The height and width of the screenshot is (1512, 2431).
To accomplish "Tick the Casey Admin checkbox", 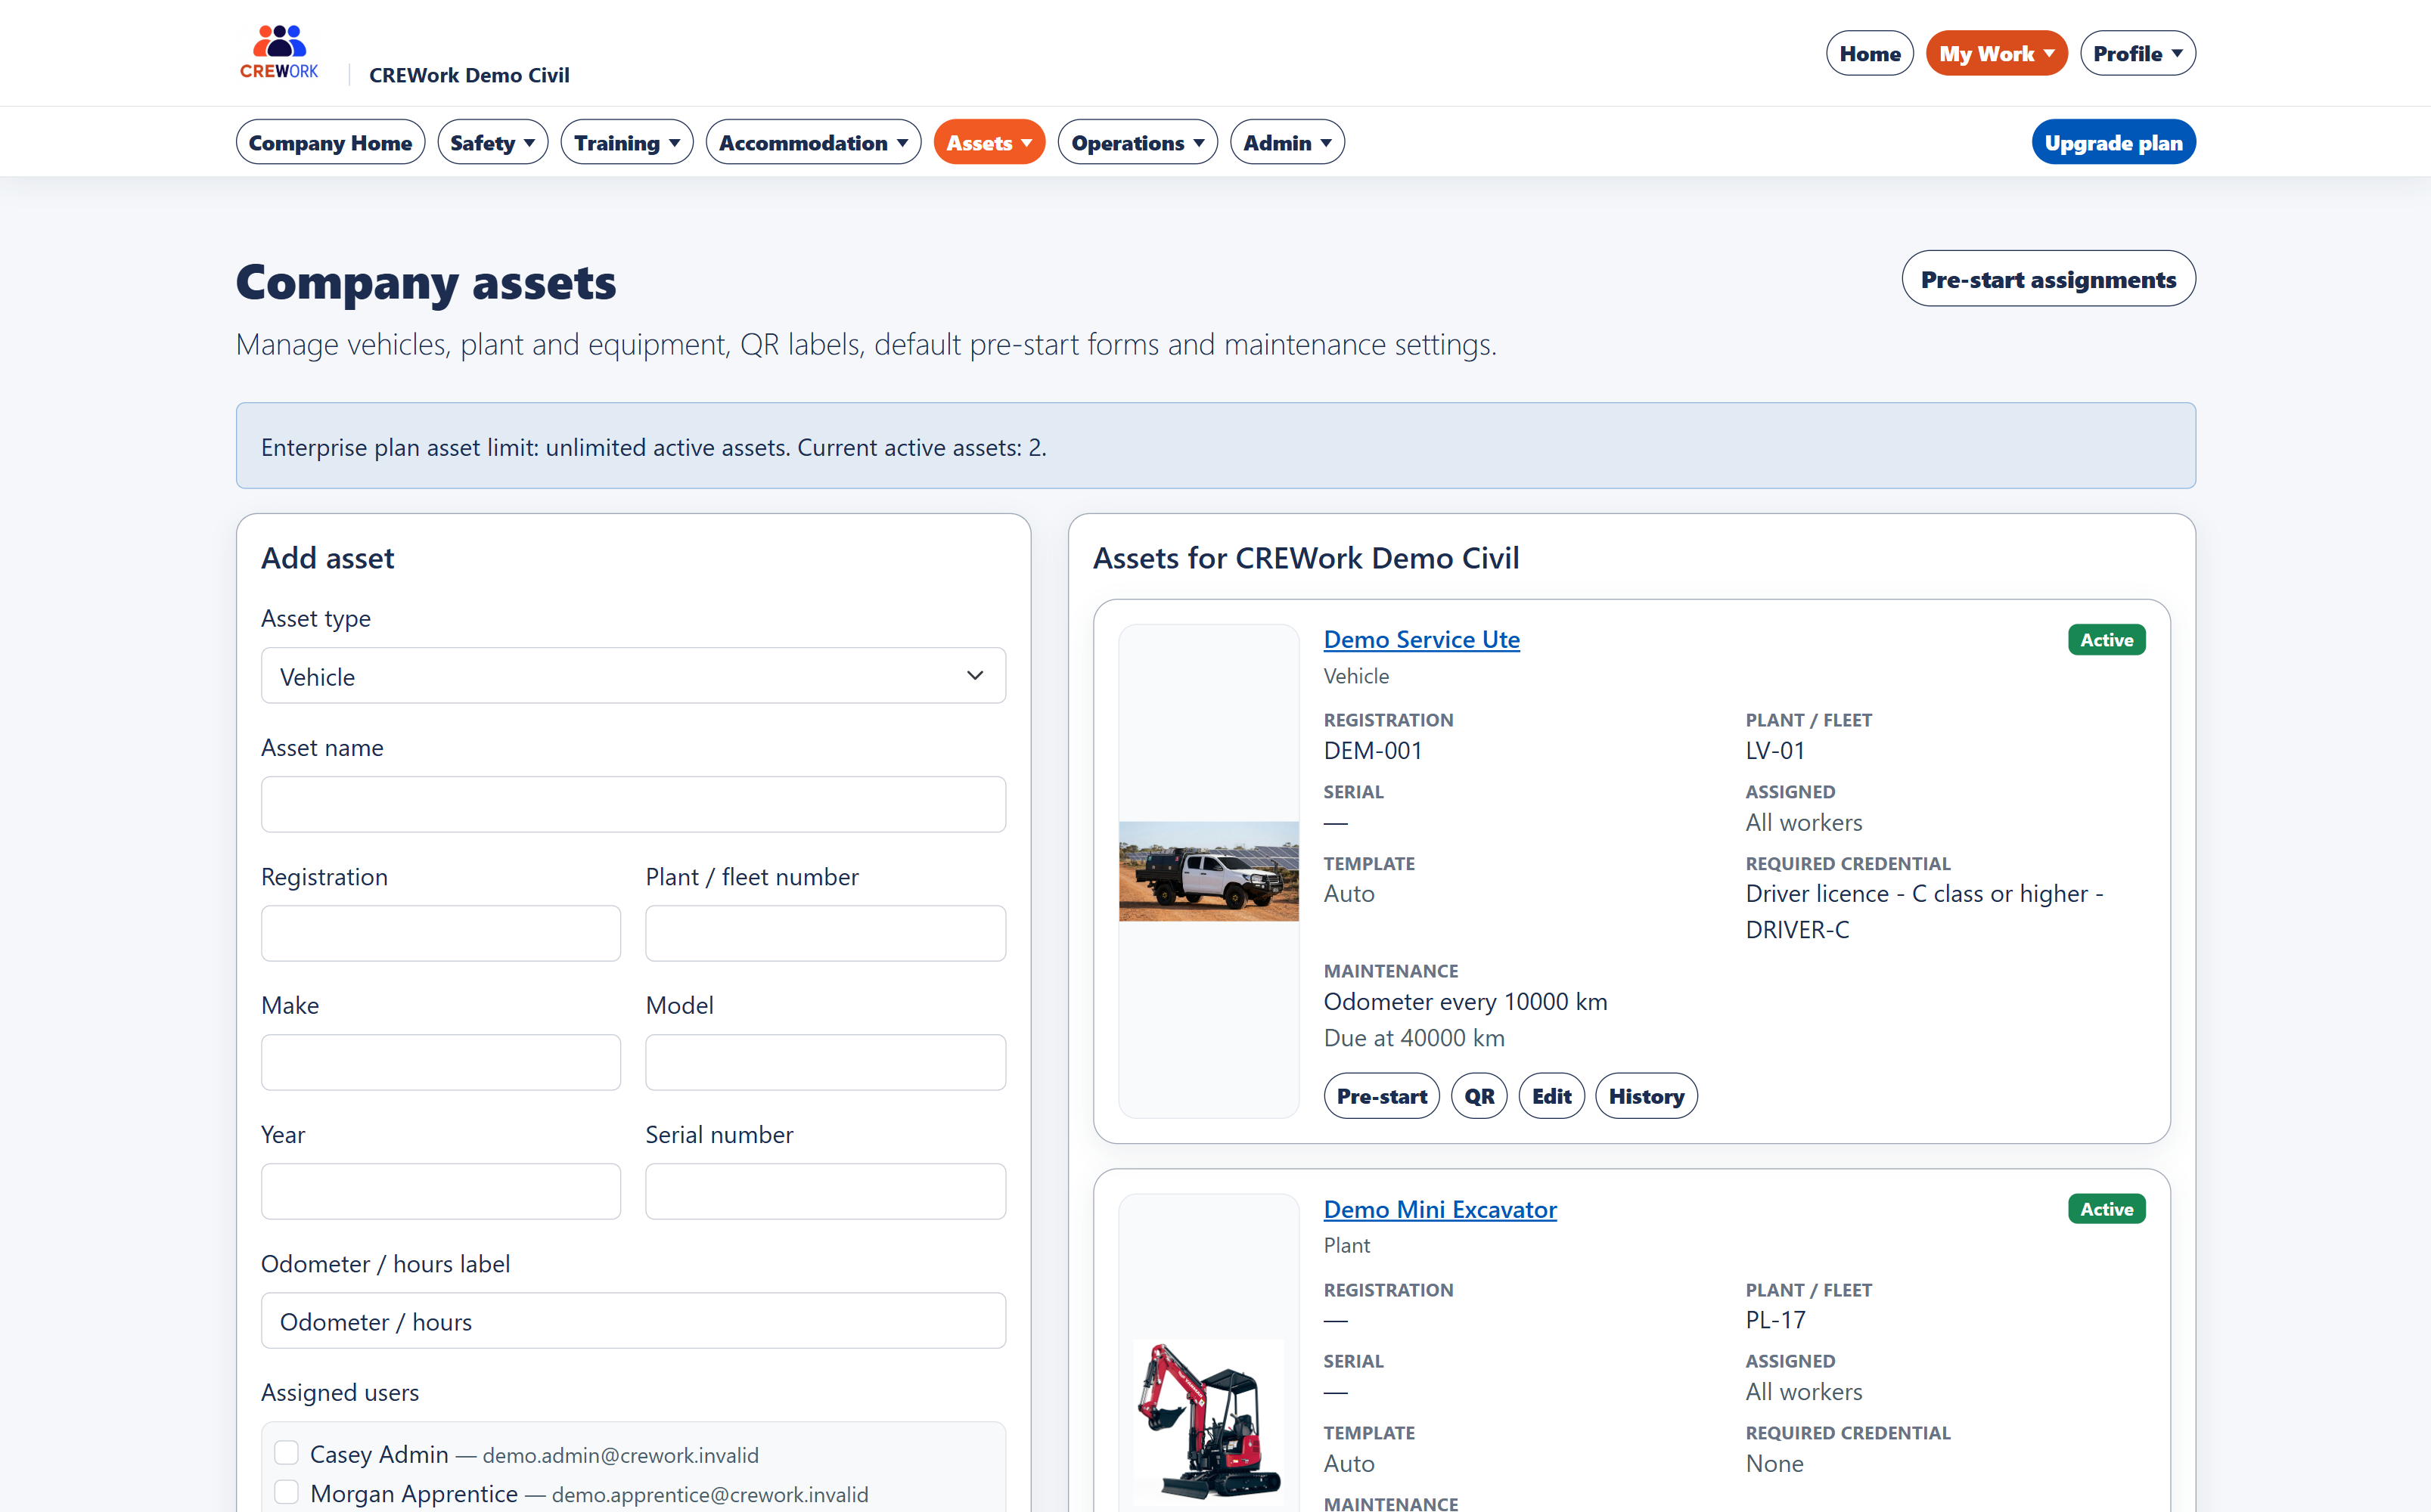I will 286,1453.
